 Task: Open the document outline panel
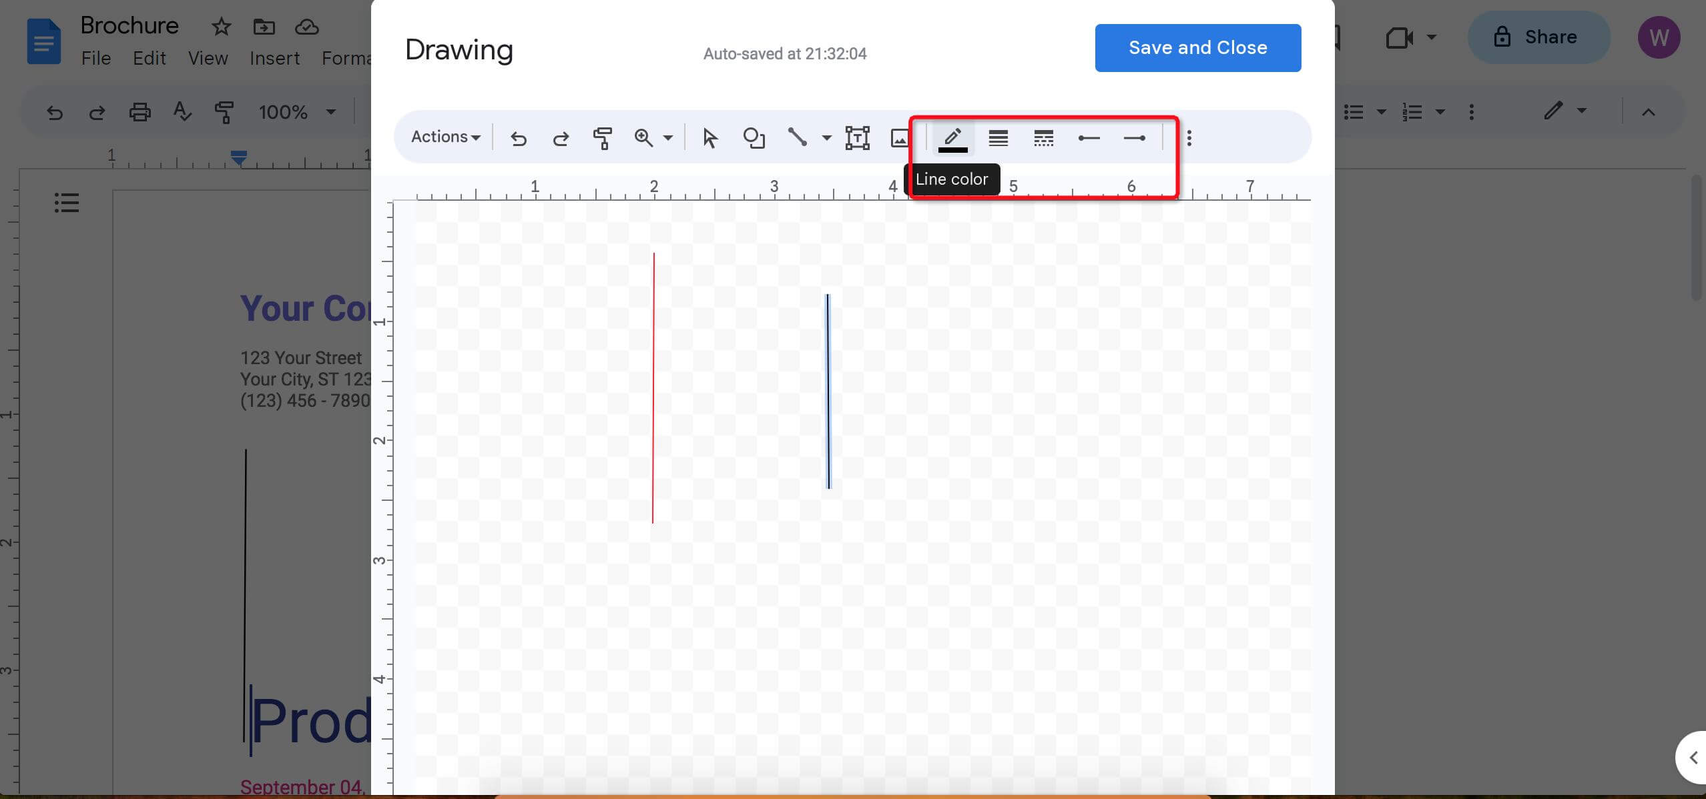click(x=66, y=203)
